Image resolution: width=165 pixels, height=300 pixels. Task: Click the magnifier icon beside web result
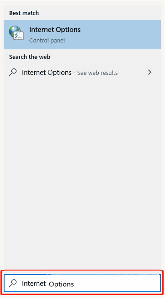(13, 72)
